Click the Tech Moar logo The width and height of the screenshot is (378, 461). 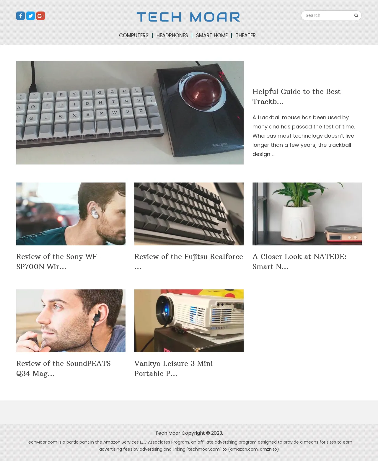tap(188, 17)
